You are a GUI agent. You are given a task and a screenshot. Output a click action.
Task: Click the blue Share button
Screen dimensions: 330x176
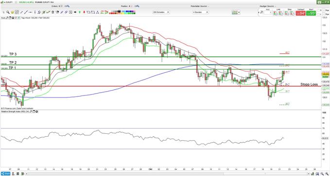coord(5,174)
